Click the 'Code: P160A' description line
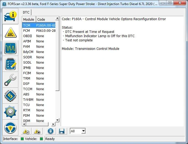The height and width of the screenshot is (144, 188). (x=114, y=19)
